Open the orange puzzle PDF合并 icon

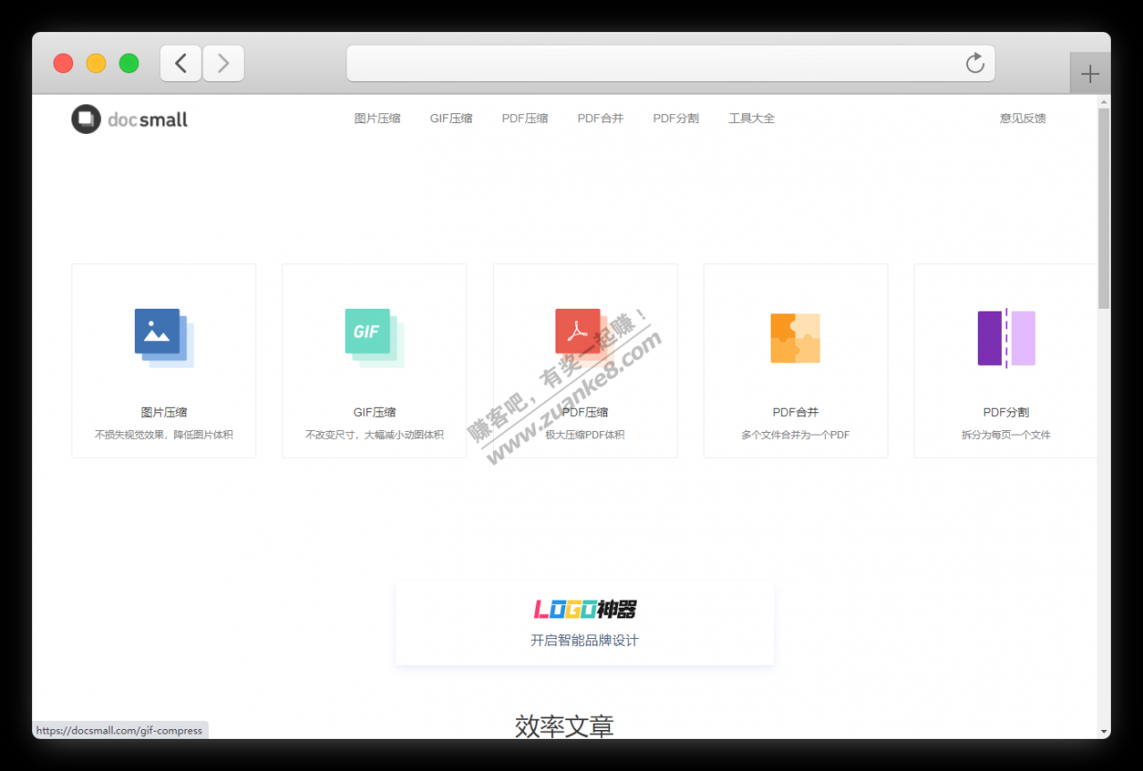coord(796,338)
